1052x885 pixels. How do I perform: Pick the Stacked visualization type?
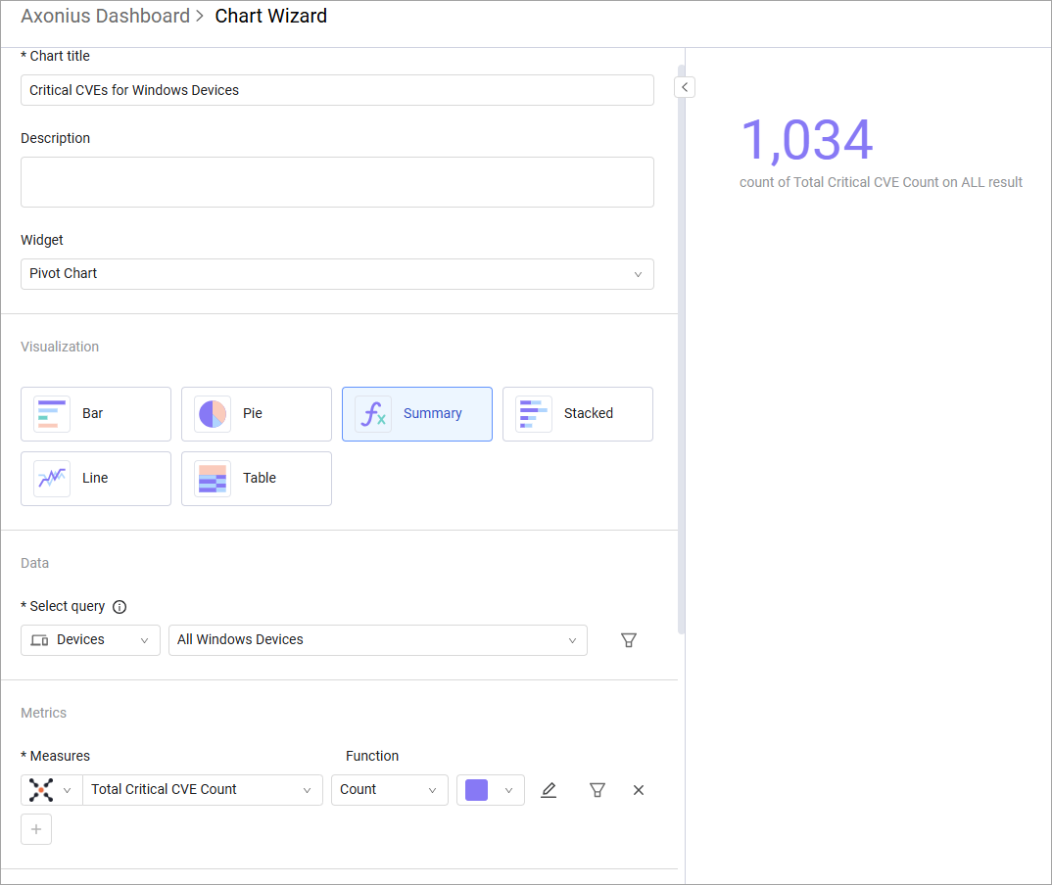pos(578,414)
